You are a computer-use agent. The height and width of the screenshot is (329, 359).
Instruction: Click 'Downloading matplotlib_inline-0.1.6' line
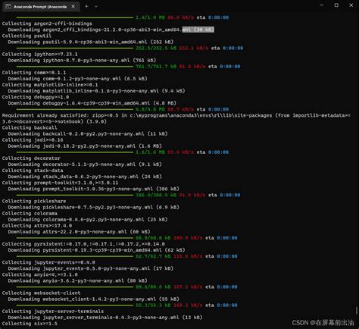point(96,91)
